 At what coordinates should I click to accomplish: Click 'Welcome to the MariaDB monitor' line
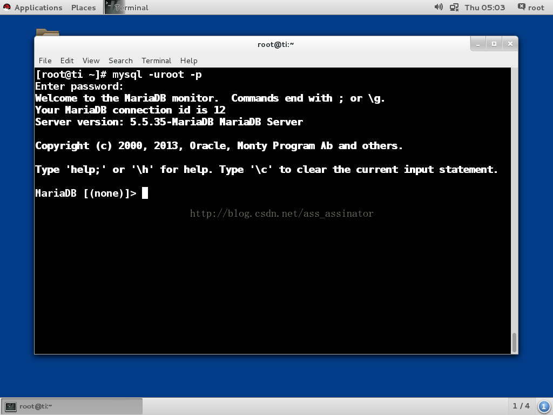(x=210, y=98)
